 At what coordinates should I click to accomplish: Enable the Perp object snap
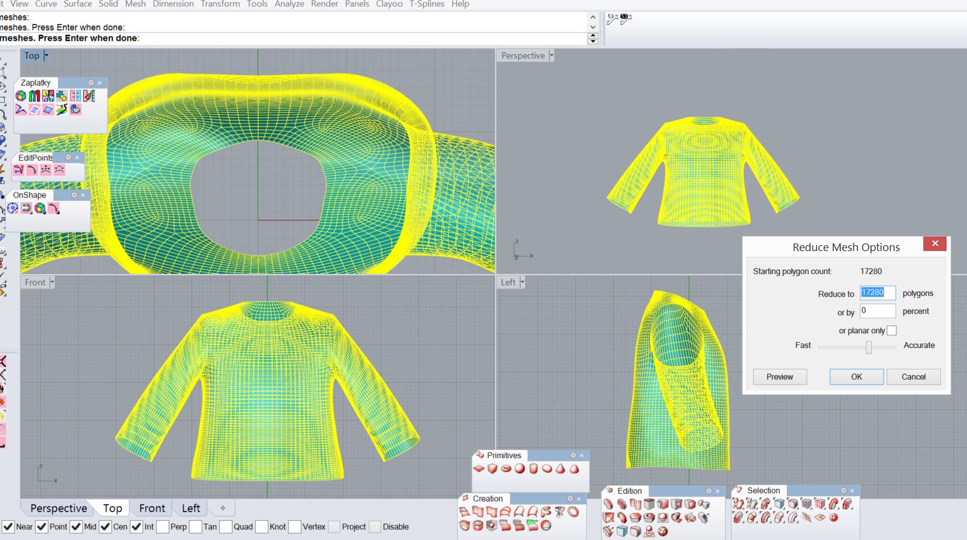tap(163, 527)
